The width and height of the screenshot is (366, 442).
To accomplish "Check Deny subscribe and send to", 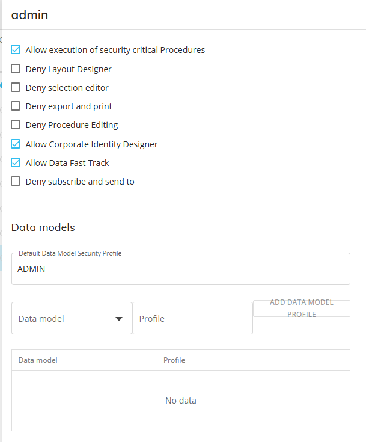I will pyautogui.click(x=16, y=182).
